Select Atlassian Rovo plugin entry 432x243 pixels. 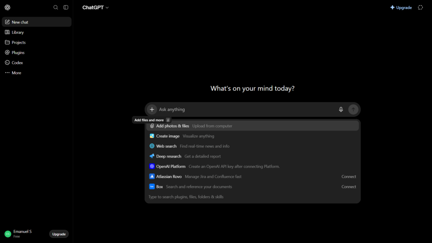[x=253, y=177]
